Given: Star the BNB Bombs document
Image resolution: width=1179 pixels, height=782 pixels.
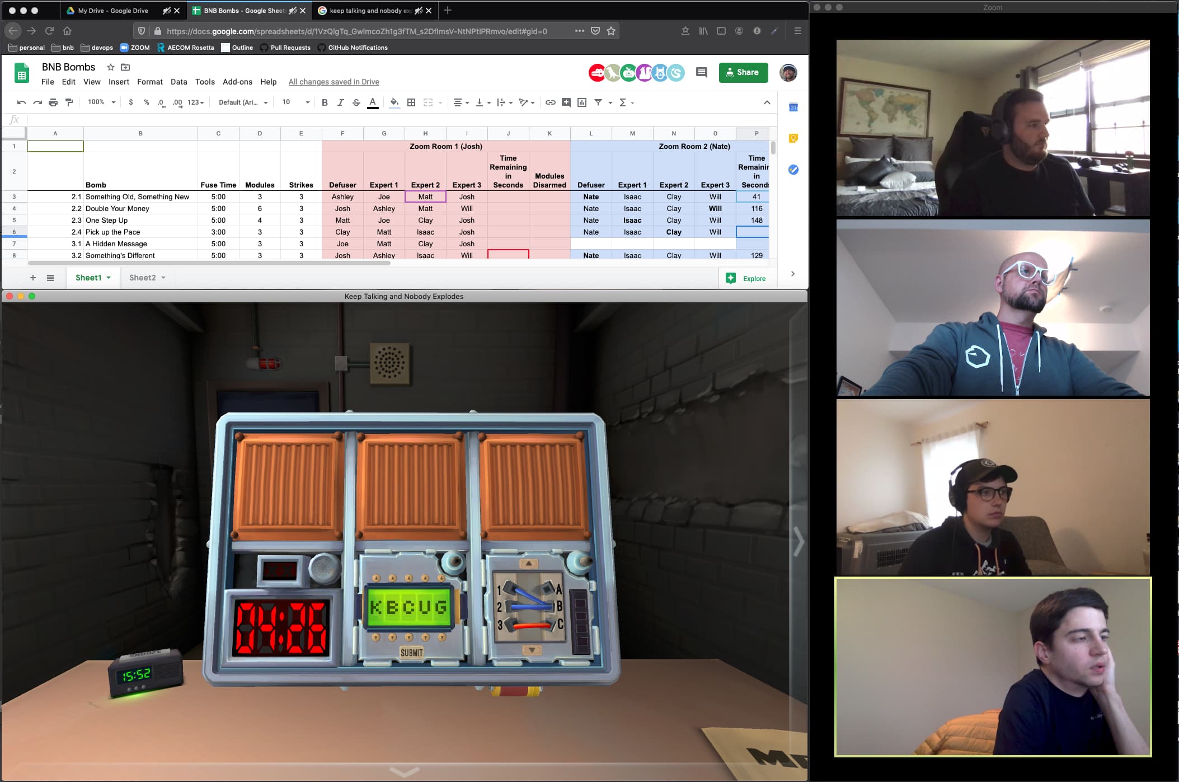Looking at the screenshot, I should pyautogui.click(x=110, y=67).
